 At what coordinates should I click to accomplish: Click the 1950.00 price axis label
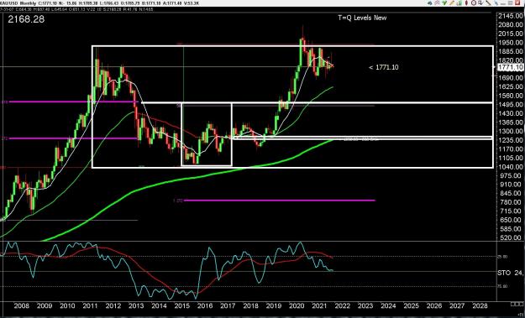pyautogui.click(x=511, y=43)
